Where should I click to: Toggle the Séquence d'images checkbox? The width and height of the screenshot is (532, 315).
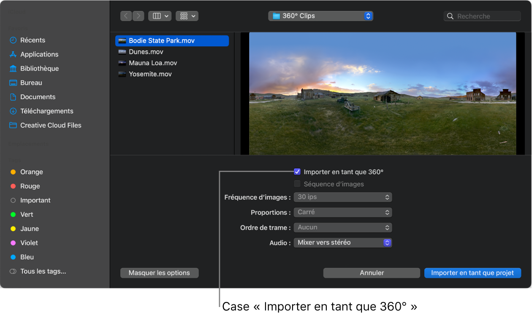pos(297,184)
